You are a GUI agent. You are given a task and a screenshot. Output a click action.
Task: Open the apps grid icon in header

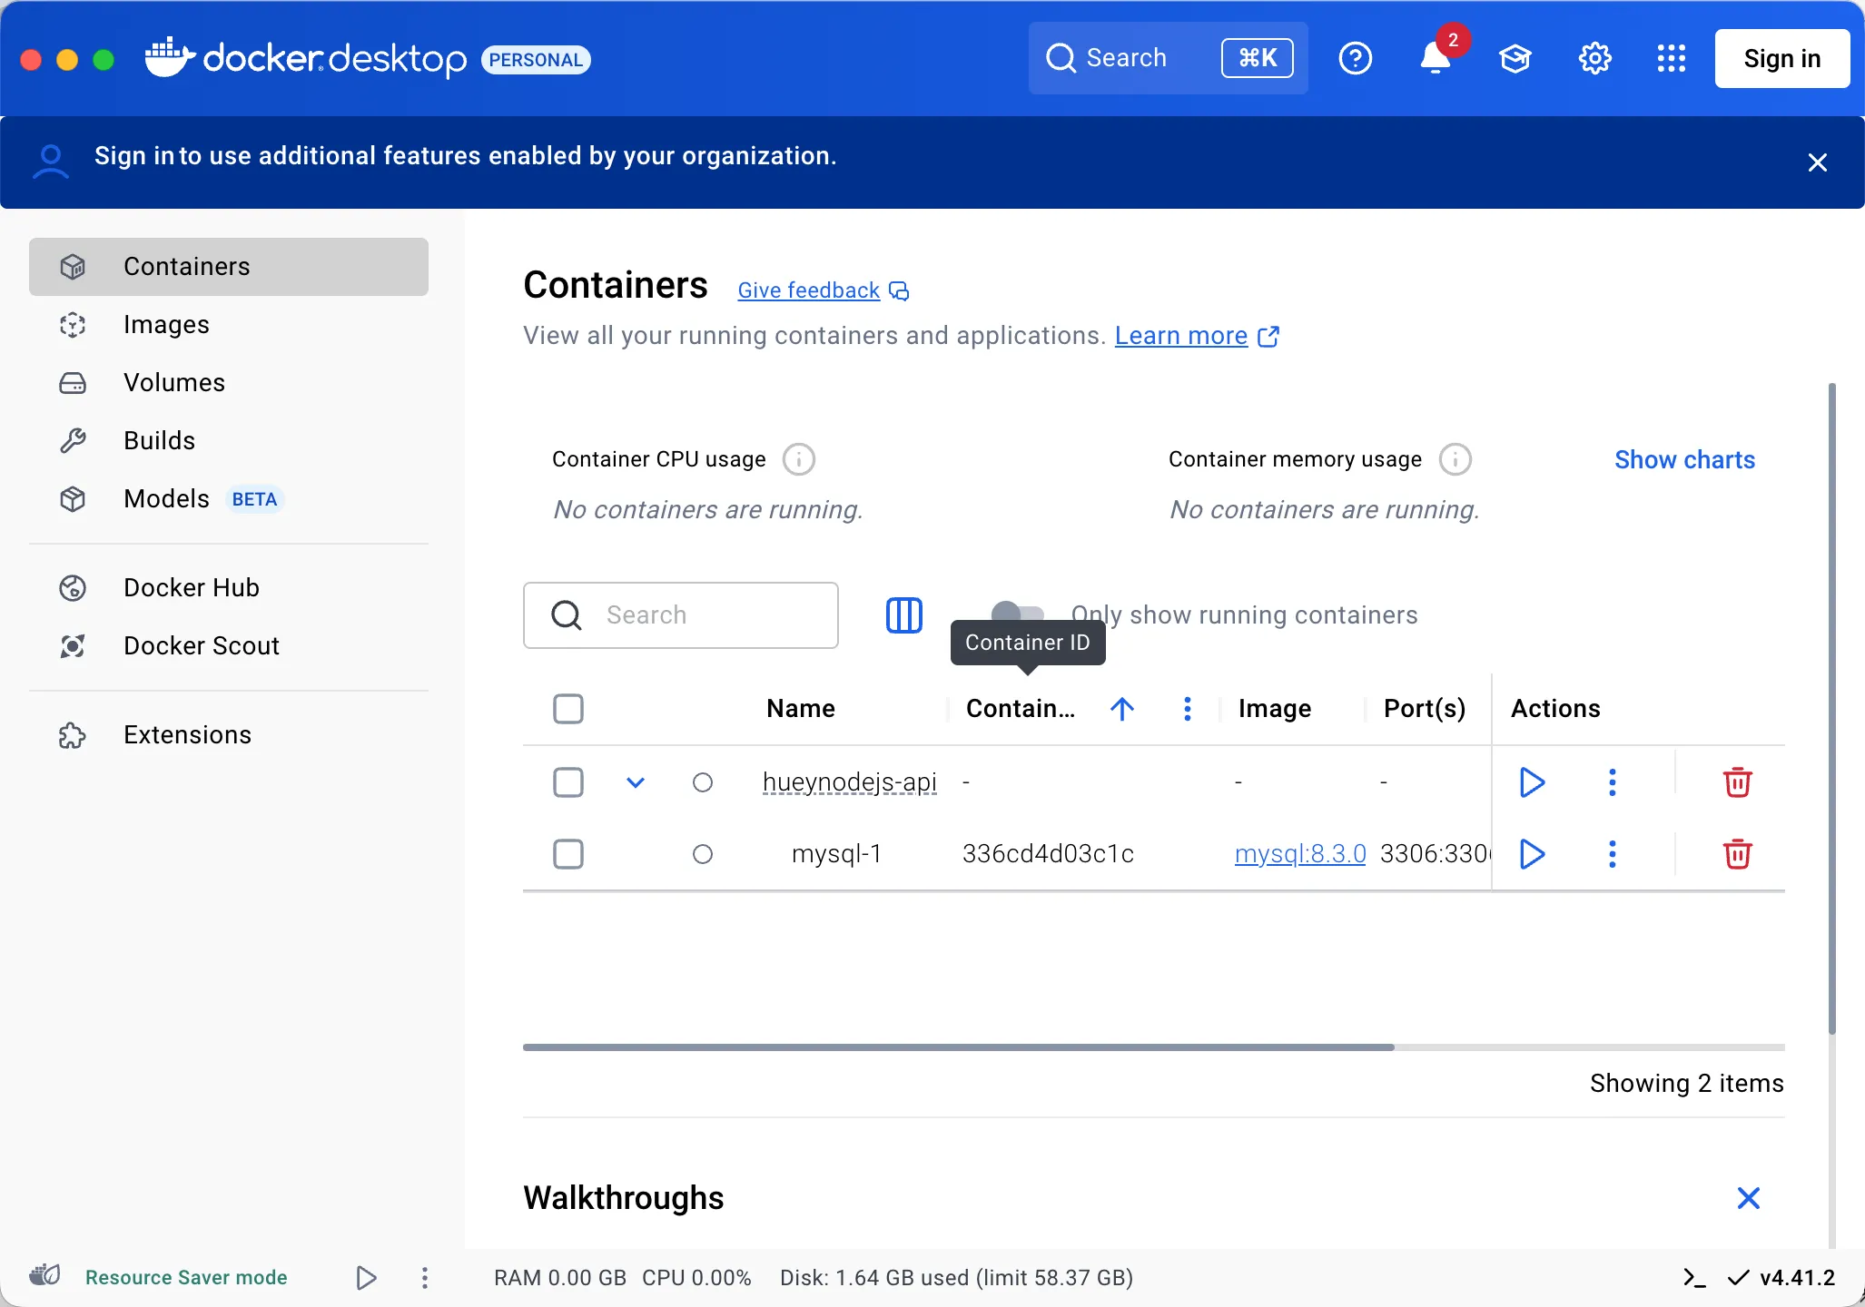point(1671,59)
